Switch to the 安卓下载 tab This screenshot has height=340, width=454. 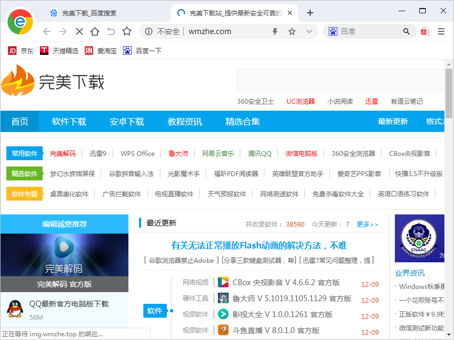click(x=126, y=121)
